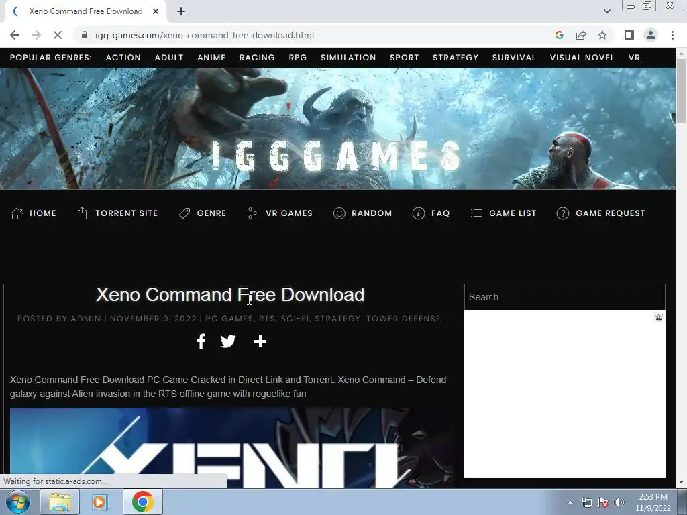Go to HOME menu link
This screenshot has height=515, width=687.
43,213
